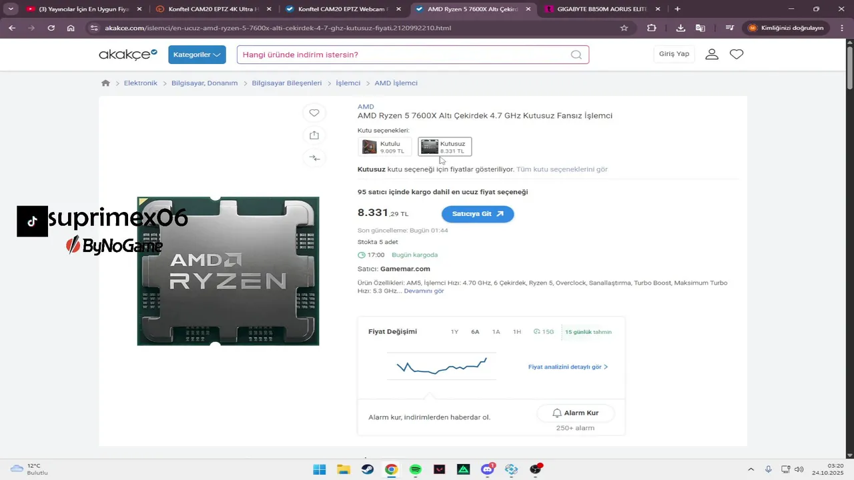
Task: Select 1H price history range
Action: pyautogui.click(x=517, y=331)
